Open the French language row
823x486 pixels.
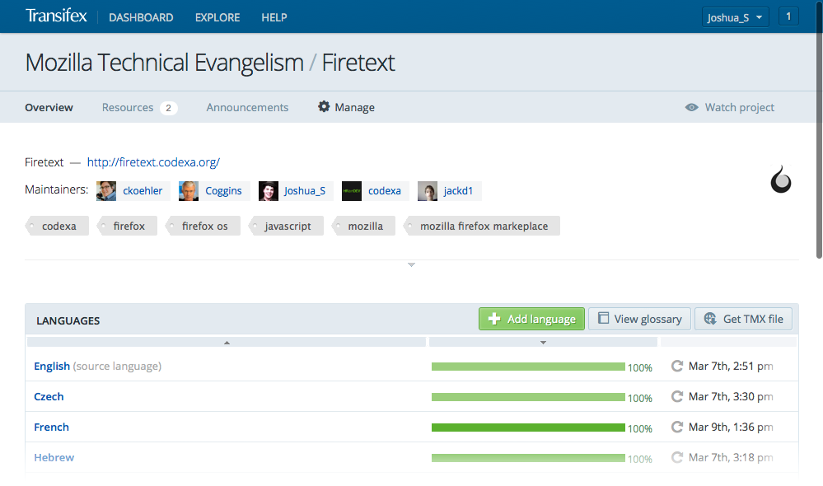(412, 427)
